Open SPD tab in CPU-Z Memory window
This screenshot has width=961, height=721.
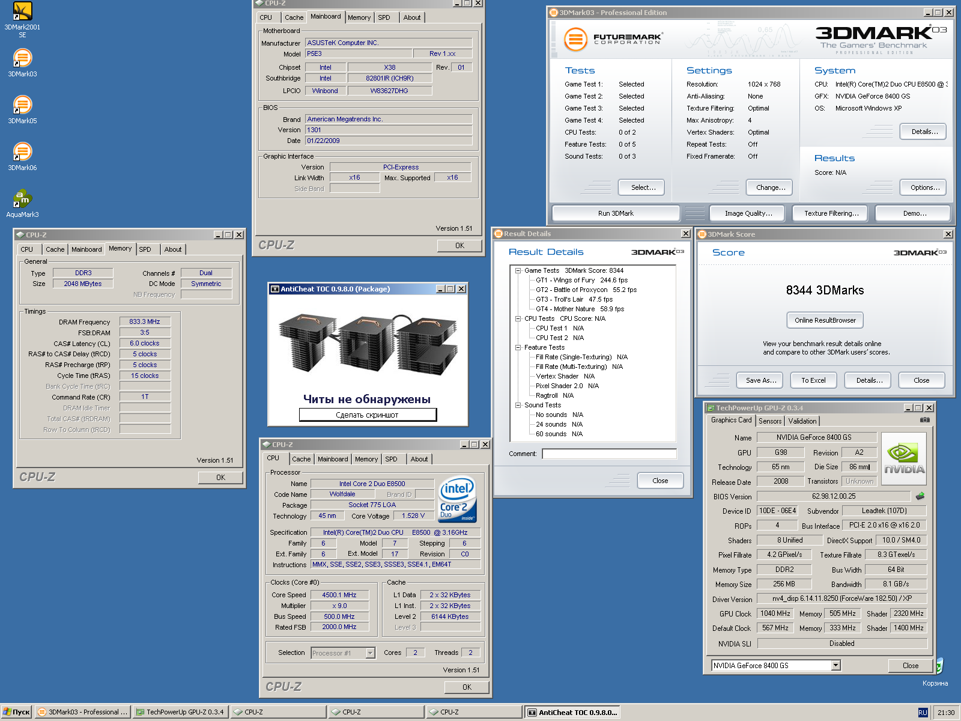pos(145,249)
